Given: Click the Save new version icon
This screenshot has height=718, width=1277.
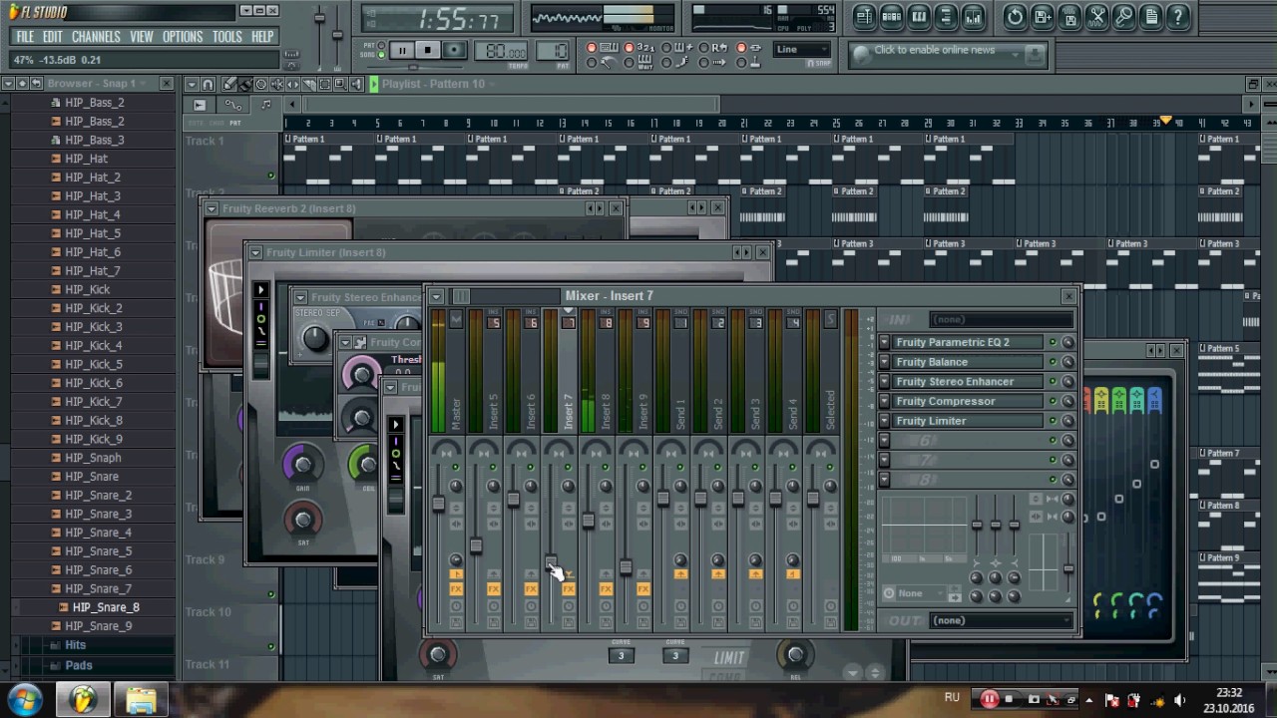Looking at the screenshot, I should (1043, 17).
